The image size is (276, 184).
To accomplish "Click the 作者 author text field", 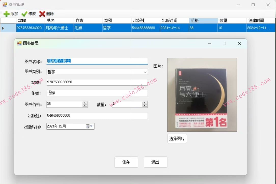I will [x=97, y=93].
